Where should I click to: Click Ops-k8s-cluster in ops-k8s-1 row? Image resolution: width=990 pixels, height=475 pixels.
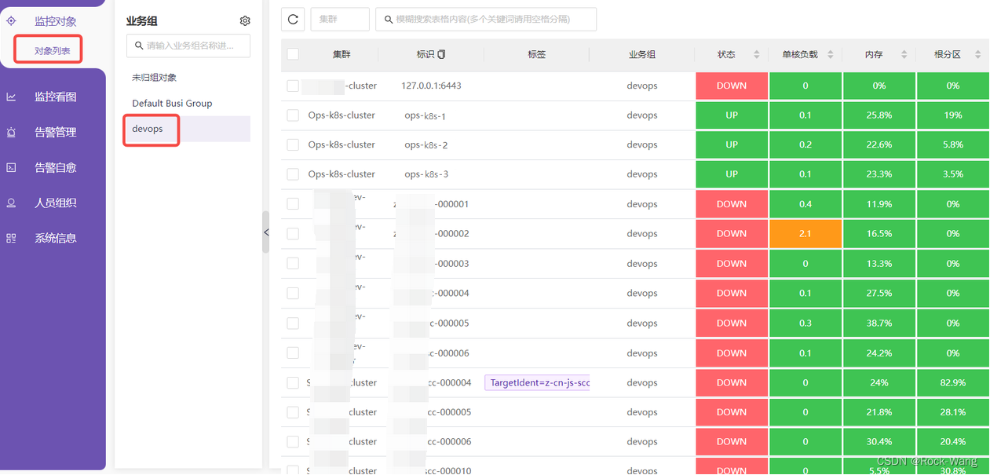coord(342,115)
